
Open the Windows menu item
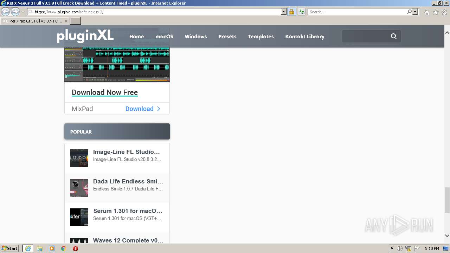(x=196, y=37)
